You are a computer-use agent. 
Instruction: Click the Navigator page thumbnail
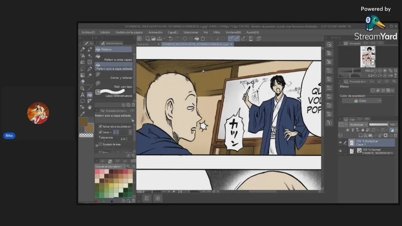point(368,56)
